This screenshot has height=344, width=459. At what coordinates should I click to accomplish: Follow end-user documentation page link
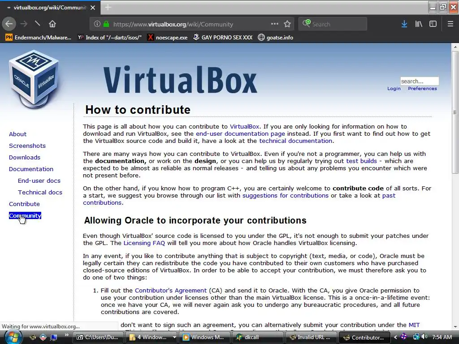point(240,133)
